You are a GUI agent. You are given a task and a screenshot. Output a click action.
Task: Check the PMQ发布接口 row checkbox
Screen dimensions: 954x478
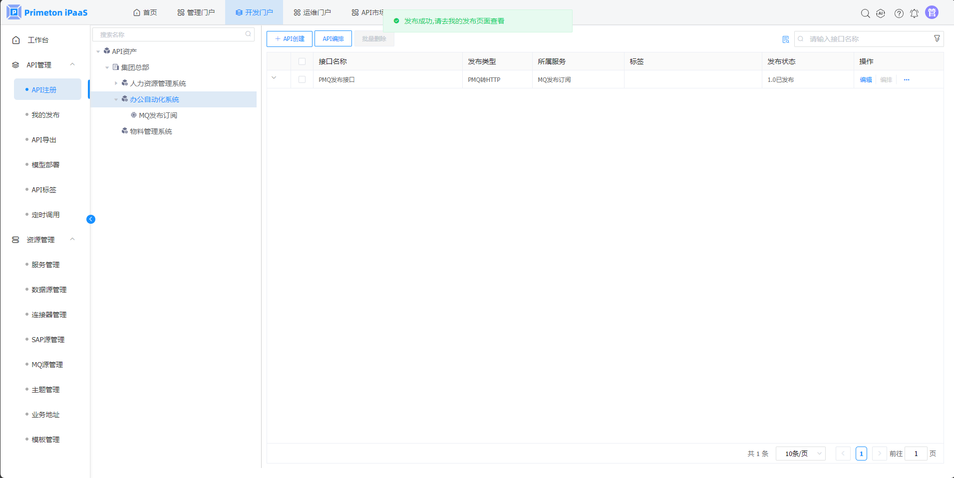point(302,79)
